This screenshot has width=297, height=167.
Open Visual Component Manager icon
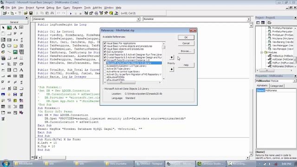(x=116, y=13)
